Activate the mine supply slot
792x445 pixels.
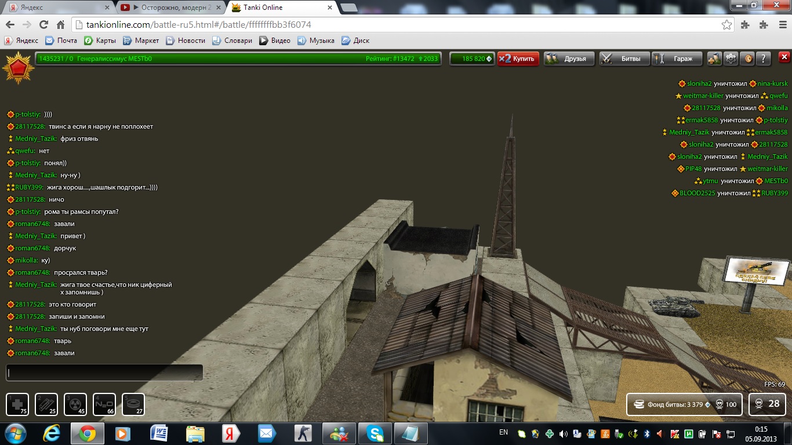coord(133,404)
